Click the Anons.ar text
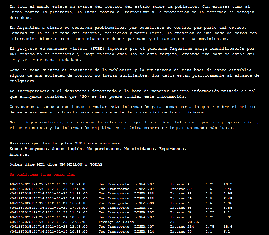The width and height of the screenshot is (269, 235). pyautogui.click(x=19, y=154)
